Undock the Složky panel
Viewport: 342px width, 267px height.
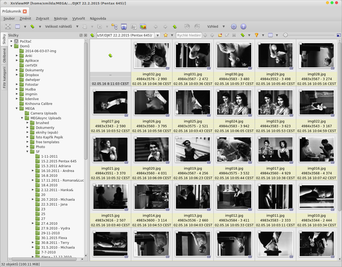click(81, 35)
